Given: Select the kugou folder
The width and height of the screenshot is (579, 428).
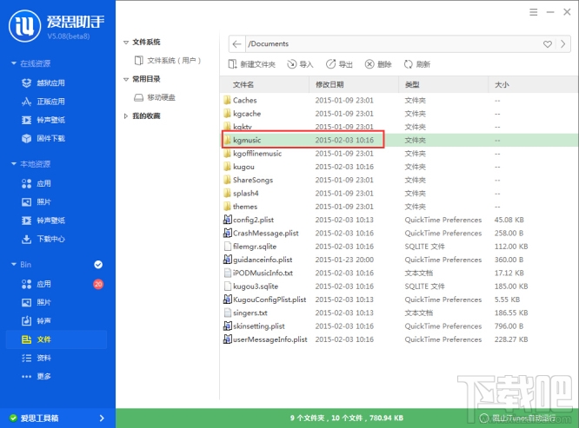Looking at the screenshot, I should pyautogui.click(x=399, y=167).
